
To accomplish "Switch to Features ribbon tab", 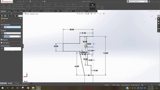I will point(3,11).
